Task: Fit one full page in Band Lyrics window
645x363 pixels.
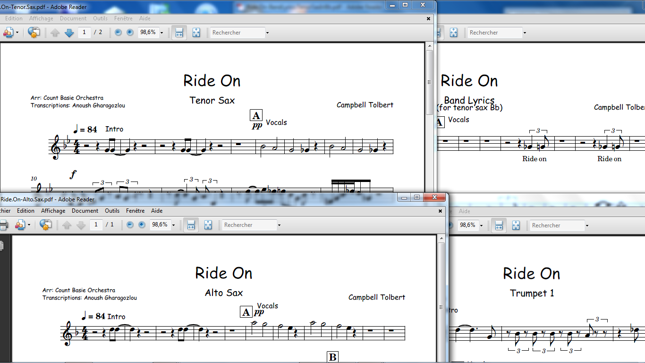Action: 454,33
